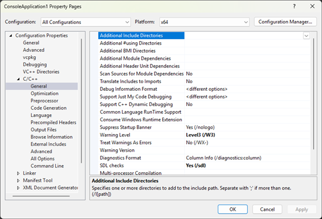Select Consume Windows Runtime Extension property

coord(141,119)
